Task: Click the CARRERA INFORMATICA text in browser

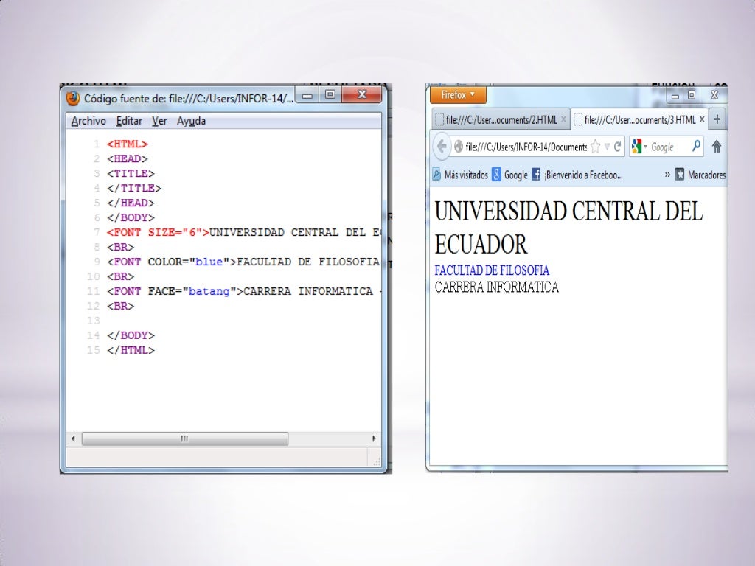Action: tap(497, 287)
